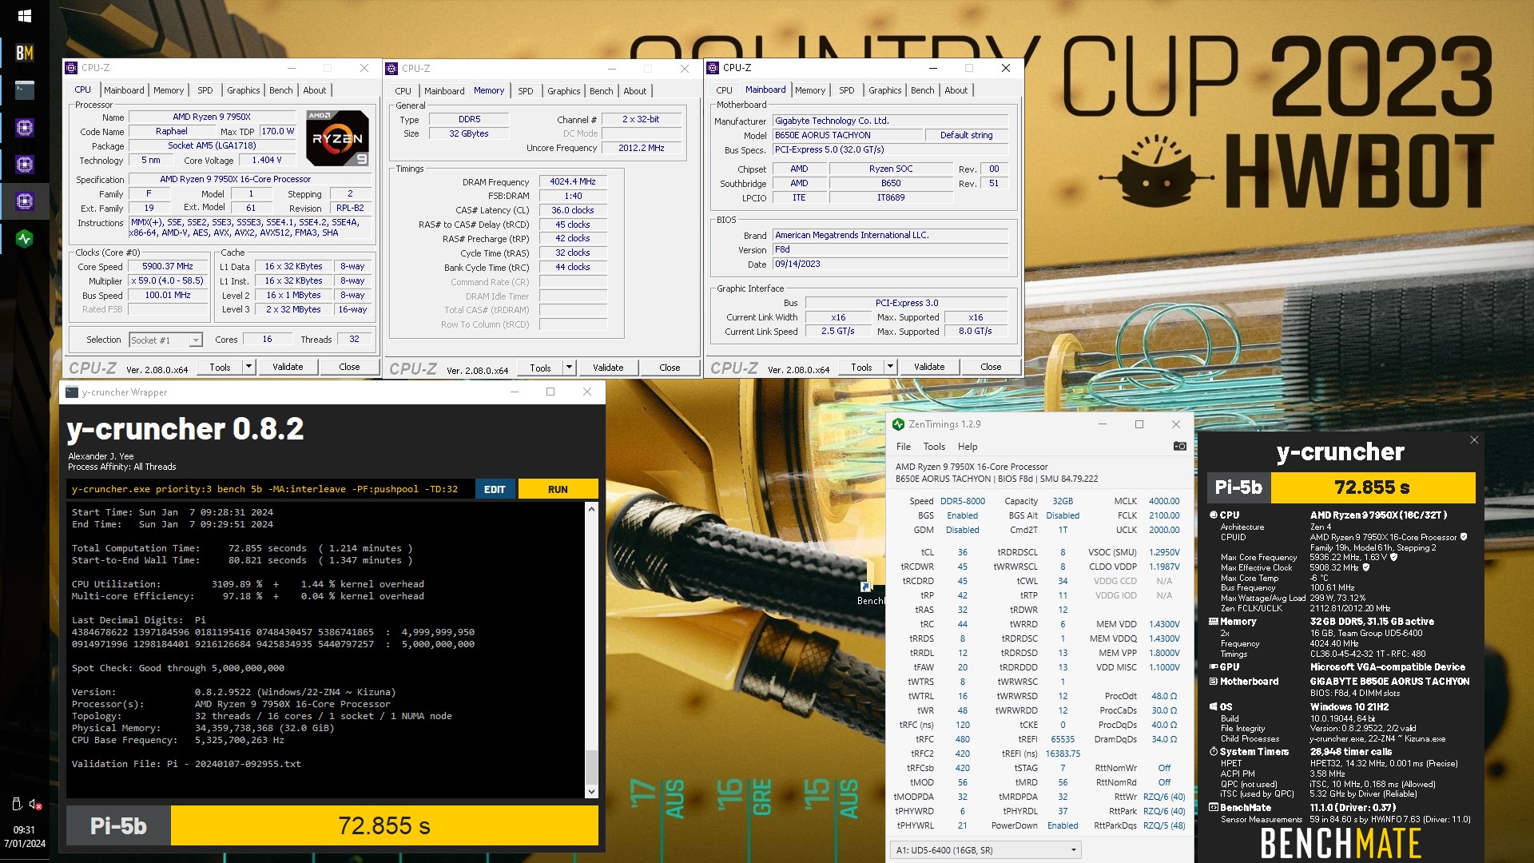
Task: Click the USB device tray icon
Action: click(x=15, y=804)
